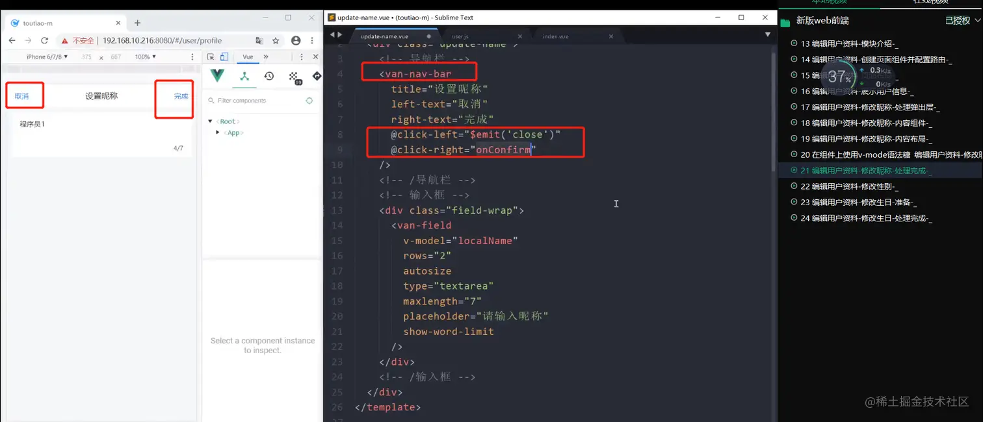Viewport: 983px width, 422px height.
Task: Play lesson 16 展示用户信息
Action: coord(853,92)
